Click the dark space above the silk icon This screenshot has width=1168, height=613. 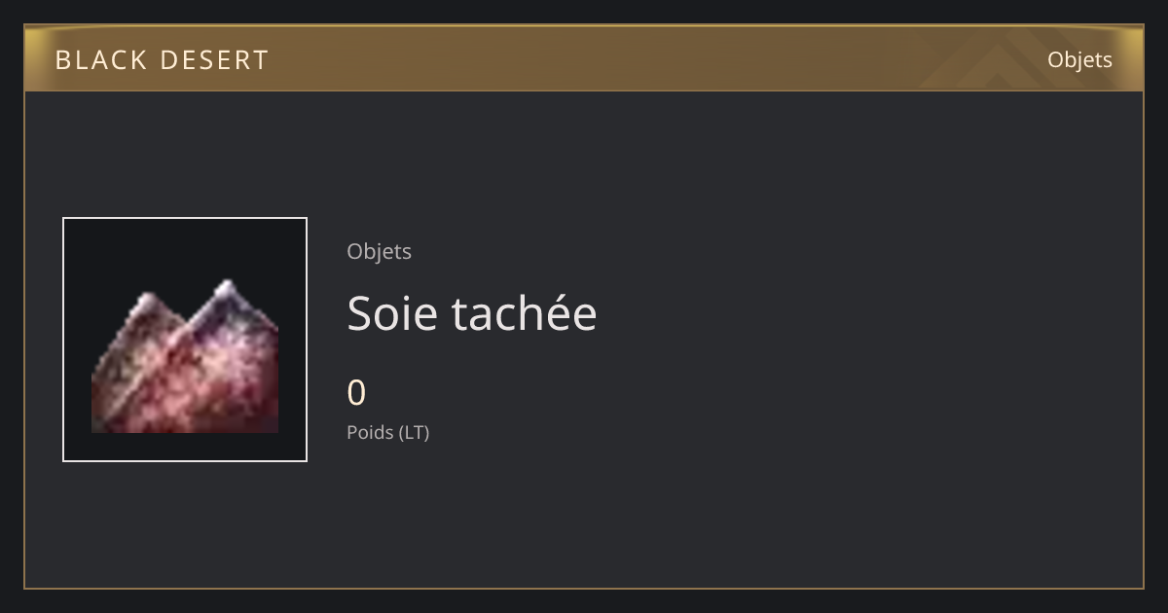click(185, 248)
